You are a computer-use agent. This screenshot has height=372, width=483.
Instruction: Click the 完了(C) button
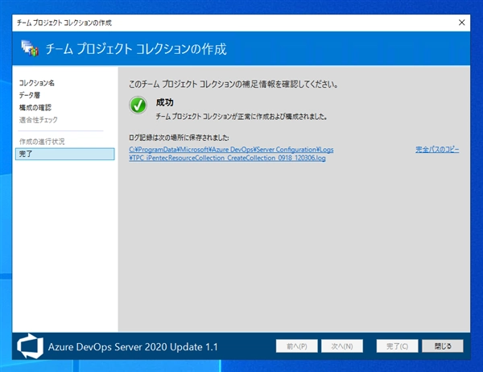click(x=397, y=346)
